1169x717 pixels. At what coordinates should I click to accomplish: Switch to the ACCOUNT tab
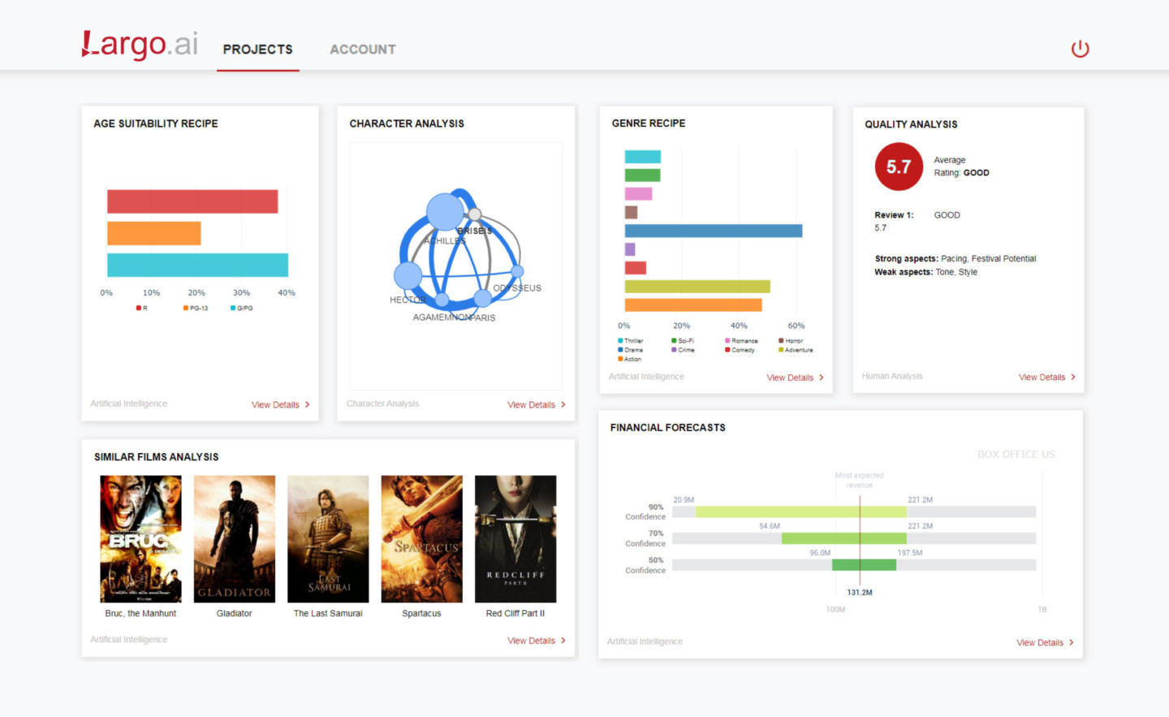pyautogui.click(x=363, y=49)
